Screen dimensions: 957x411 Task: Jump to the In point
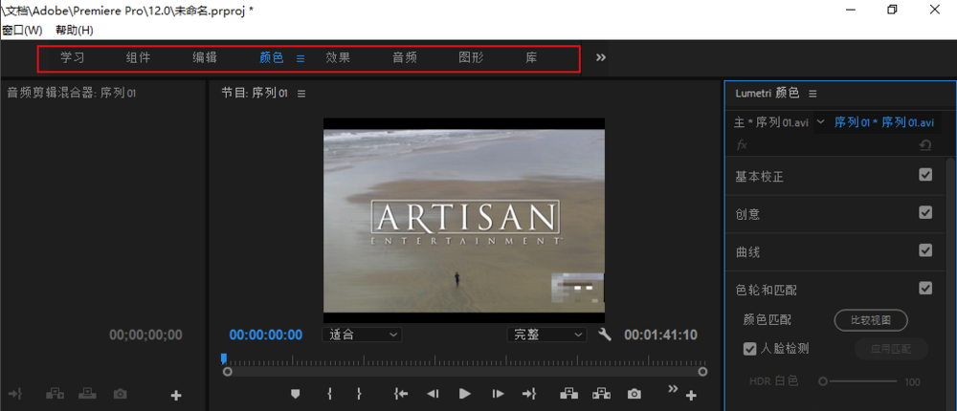401,393
